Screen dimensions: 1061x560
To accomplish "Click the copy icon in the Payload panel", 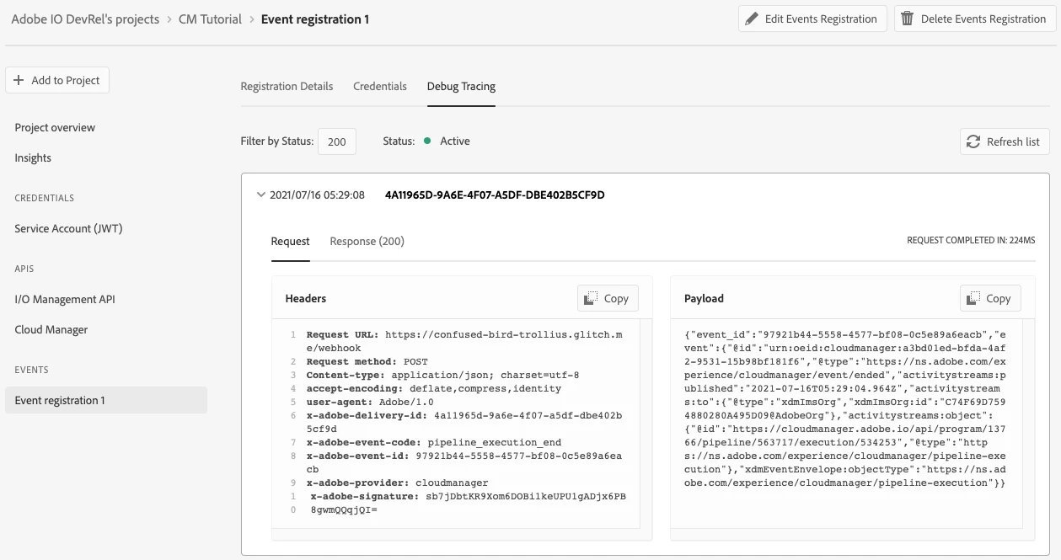I will tap(973, 298).
